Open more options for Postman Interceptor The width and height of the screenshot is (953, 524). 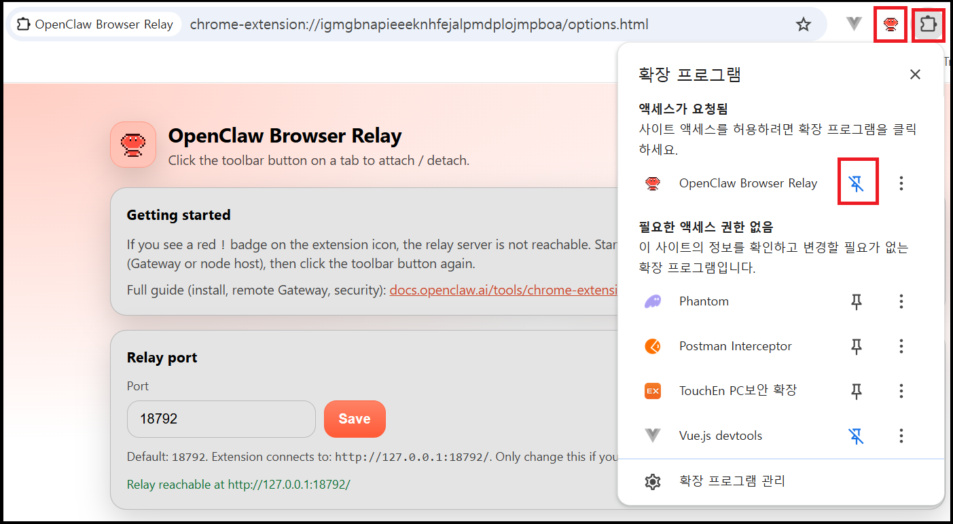(901, 346)
